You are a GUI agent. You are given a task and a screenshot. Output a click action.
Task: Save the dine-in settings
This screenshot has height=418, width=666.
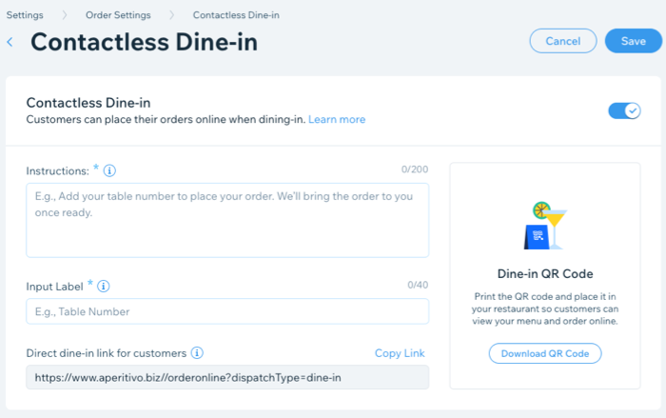coord(633,41)
